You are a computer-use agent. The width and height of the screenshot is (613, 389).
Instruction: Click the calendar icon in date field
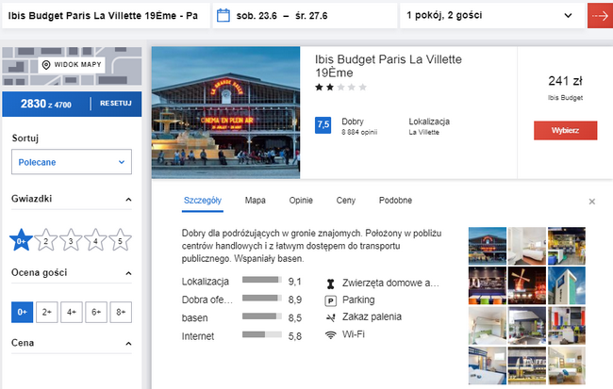click(x=224, y=16)
